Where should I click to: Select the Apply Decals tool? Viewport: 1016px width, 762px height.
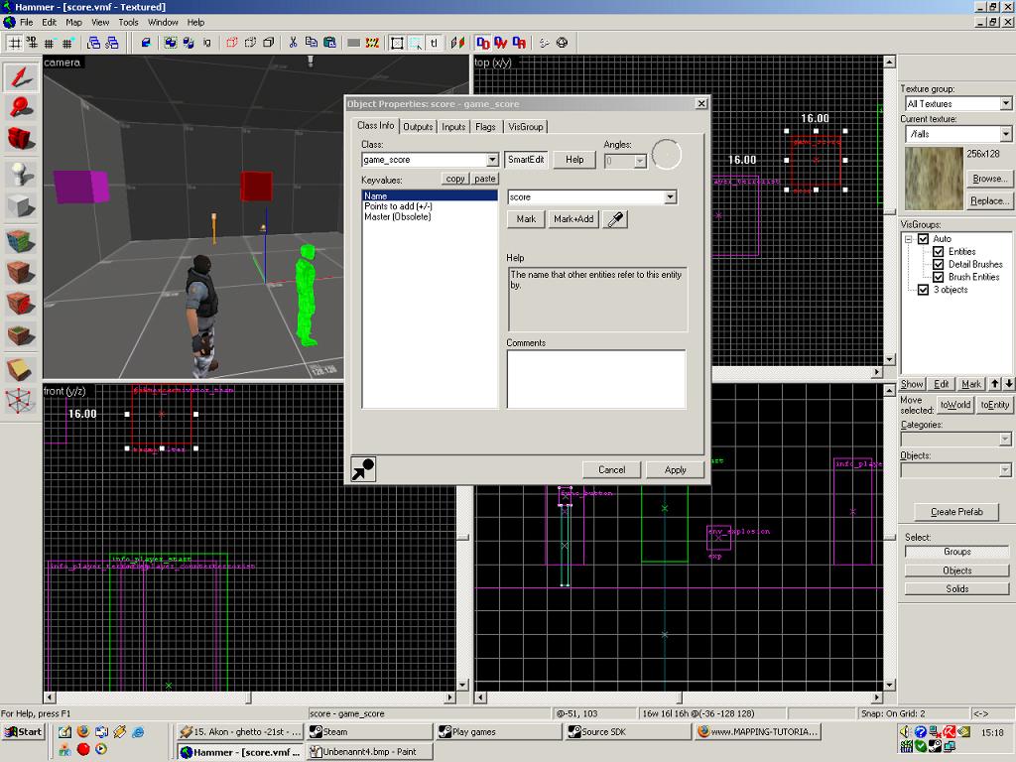coord(22,304)
